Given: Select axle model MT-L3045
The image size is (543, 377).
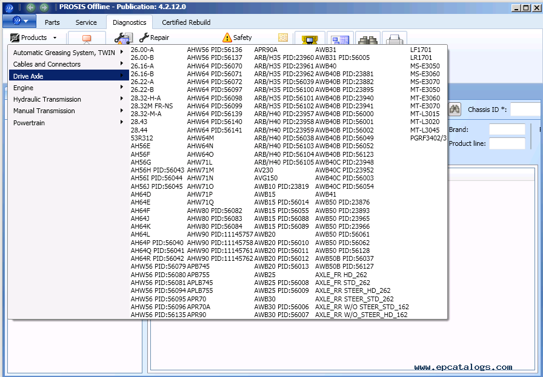Looking at the screenshot, I should point(425,130).
